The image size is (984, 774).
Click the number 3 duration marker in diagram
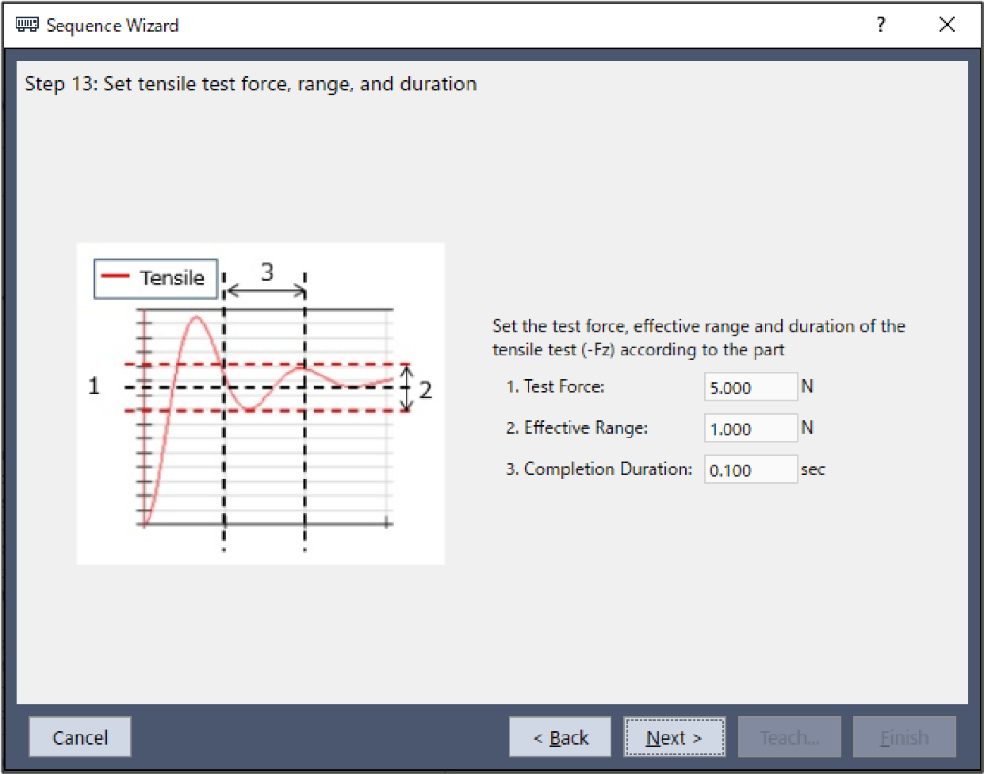click(267, 273)
